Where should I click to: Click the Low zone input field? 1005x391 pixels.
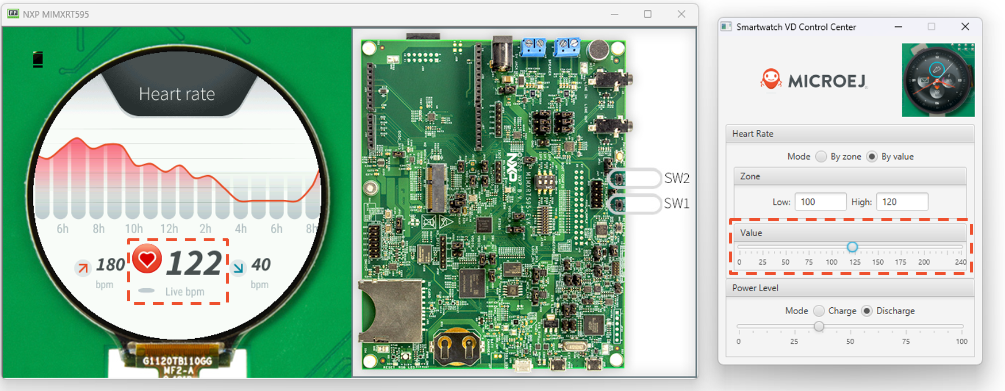click(x=820, y=202)
